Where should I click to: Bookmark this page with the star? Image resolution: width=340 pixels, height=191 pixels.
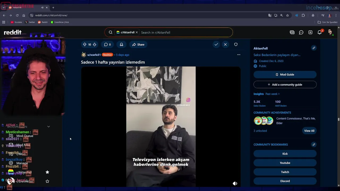287,15
